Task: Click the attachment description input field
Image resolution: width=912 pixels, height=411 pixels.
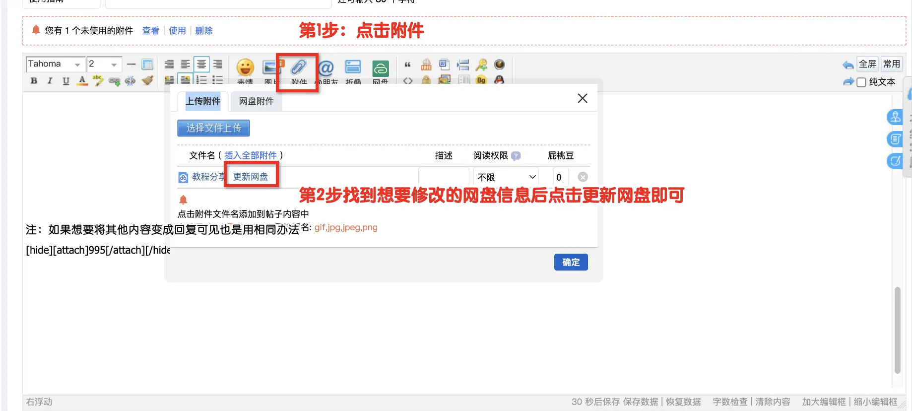Action: tap(444, 177)
